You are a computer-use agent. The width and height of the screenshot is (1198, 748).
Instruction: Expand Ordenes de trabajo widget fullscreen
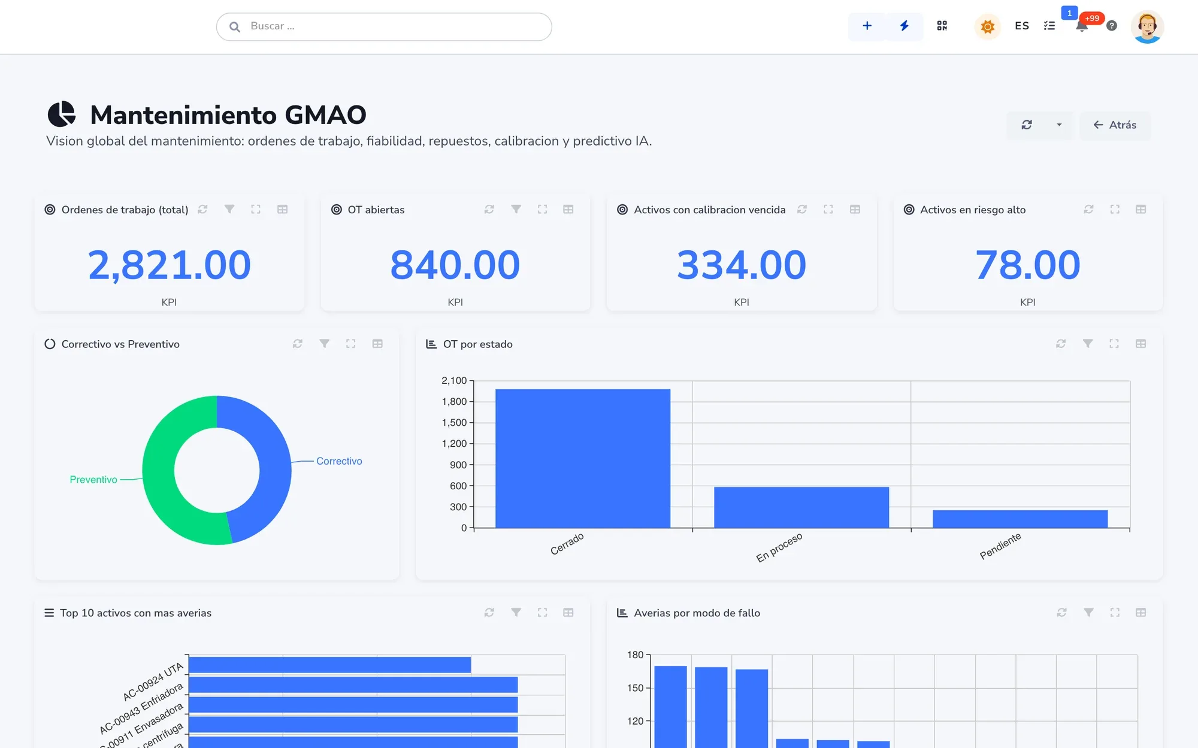[256, 209]
